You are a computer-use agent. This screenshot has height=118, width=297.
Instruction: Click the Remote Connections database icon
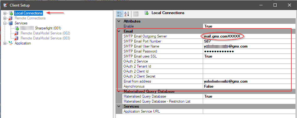(x=11, y=18)
